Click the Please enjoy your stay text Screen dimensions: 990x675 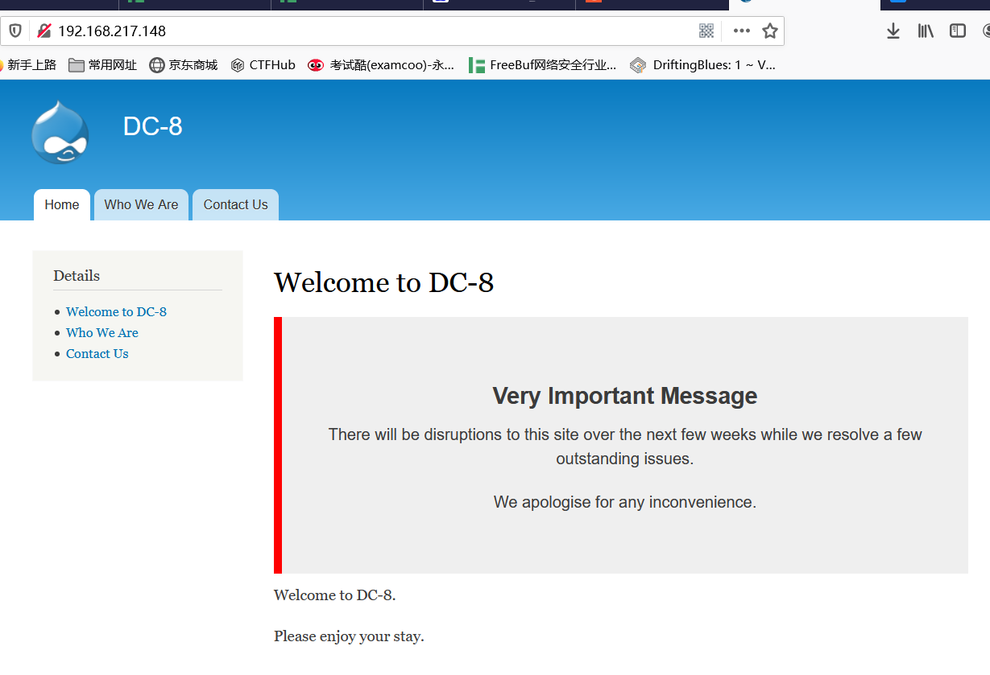(349, 636)
